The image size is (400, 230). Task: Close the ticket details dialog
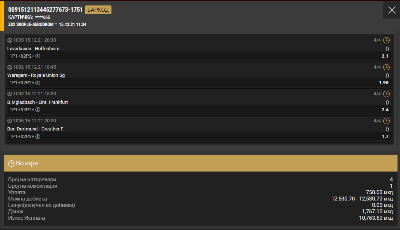(392, 10)
